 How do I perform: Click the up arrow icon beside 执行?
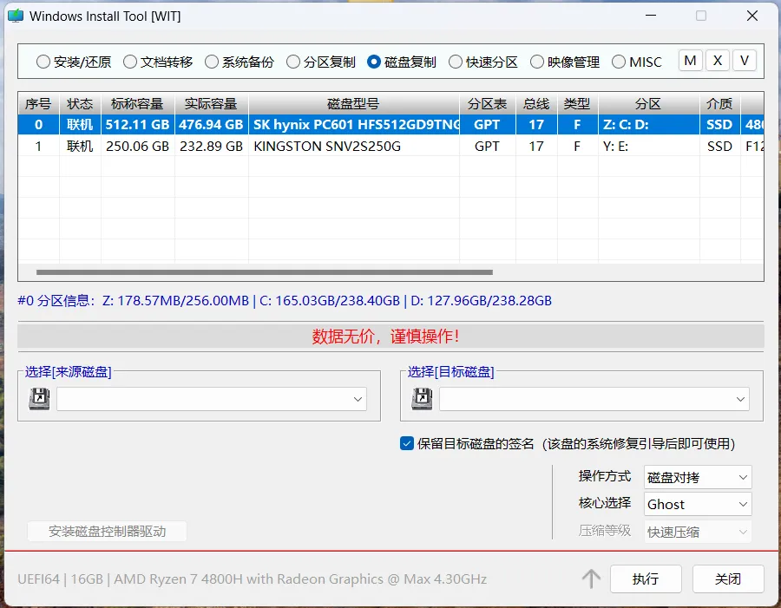pos(591,579)
